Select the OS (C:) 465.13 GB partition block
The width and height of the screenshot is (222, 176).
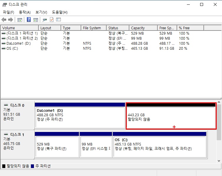pyautogui.click(x=159, y=145)
